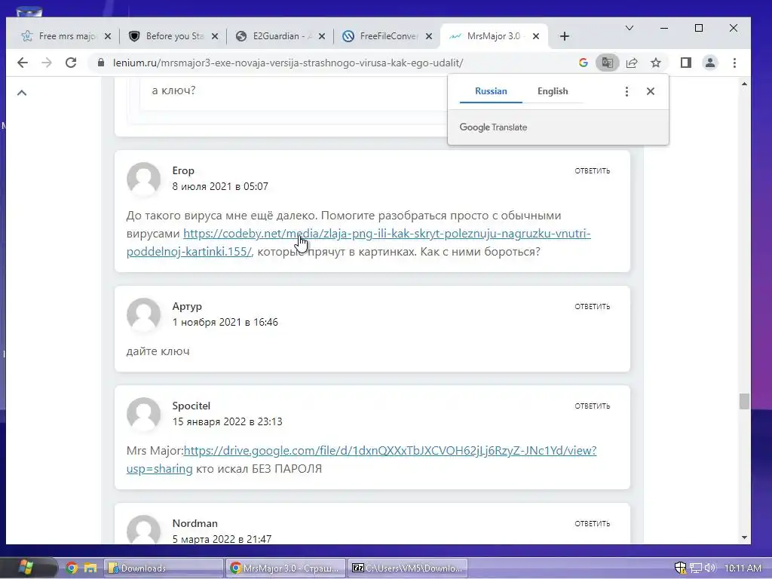Click the comment text 'а ключ?'
This screenshot has width=772, height=579.
(174, 90)
